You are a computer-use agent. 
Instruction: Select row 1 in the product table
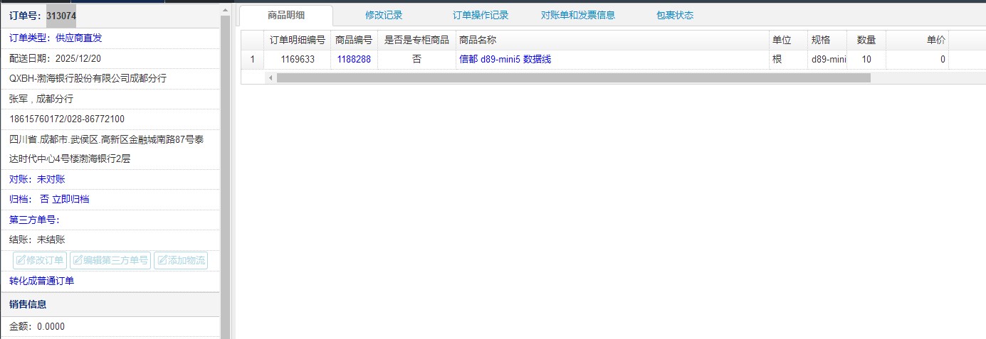252,60
